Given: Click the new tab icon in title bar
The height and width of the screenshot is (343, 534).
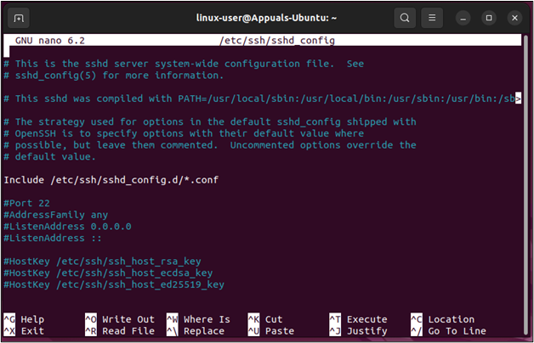Looking at the screenshot, I should (x=20, y=17).
